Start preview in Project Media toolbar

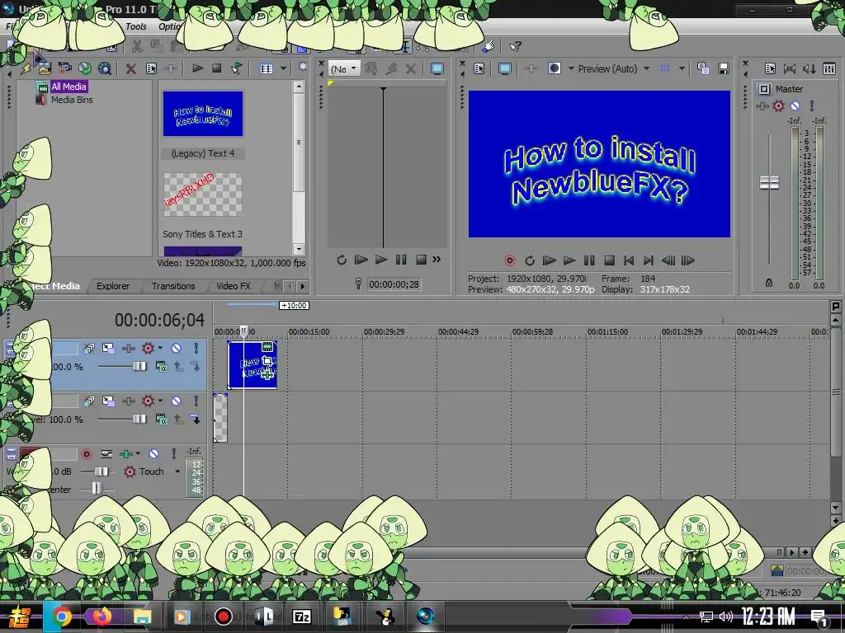click(x=198, y=68)
